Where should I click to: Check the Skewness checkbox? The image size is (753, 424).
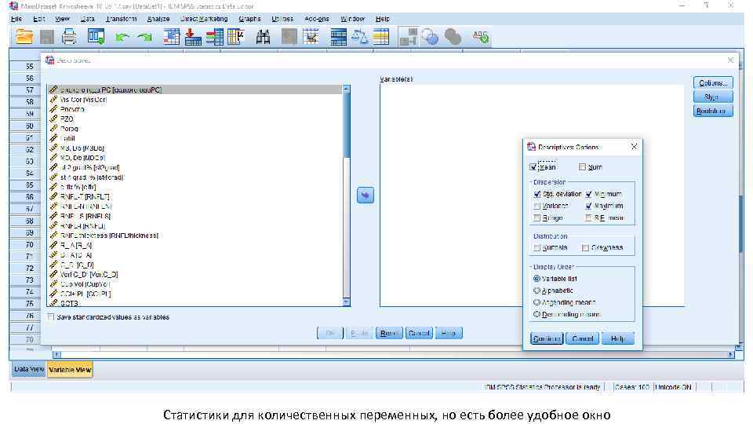tap(585, 247)
